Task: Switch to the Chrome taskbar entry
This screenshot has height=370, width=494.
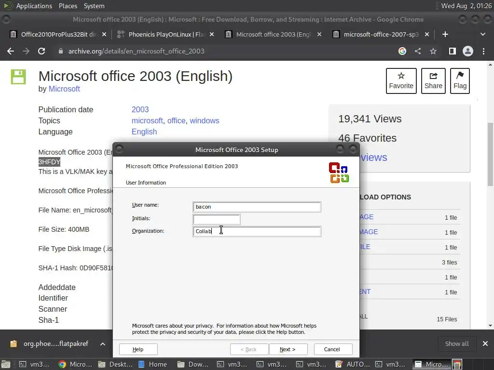Action: pos(76,364)
